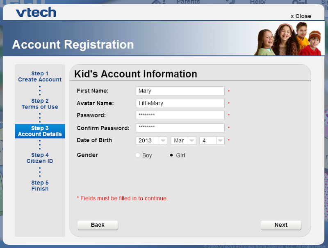Click the Back button
Viewport: 328px width, 248px height.
[x=98, y=225]
